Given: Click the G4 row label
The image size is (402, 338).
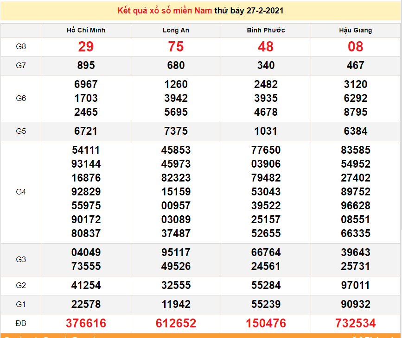Looking at the screenshot, I should click(21, 192).
